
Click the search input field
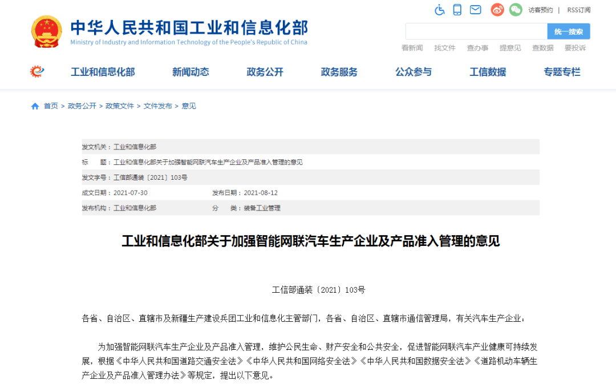(x=476, y=31)
